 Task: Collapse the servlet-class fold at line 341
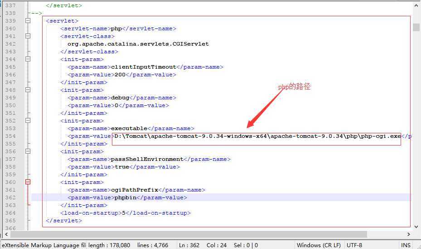[x=28, y=36]
